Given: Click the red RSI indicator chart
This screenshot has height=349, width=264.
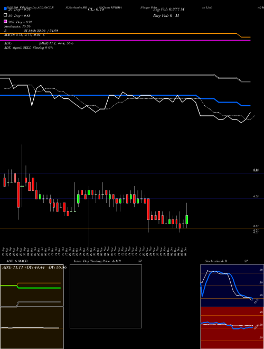Looking at the screenshot, I should [x=232, y=328].
